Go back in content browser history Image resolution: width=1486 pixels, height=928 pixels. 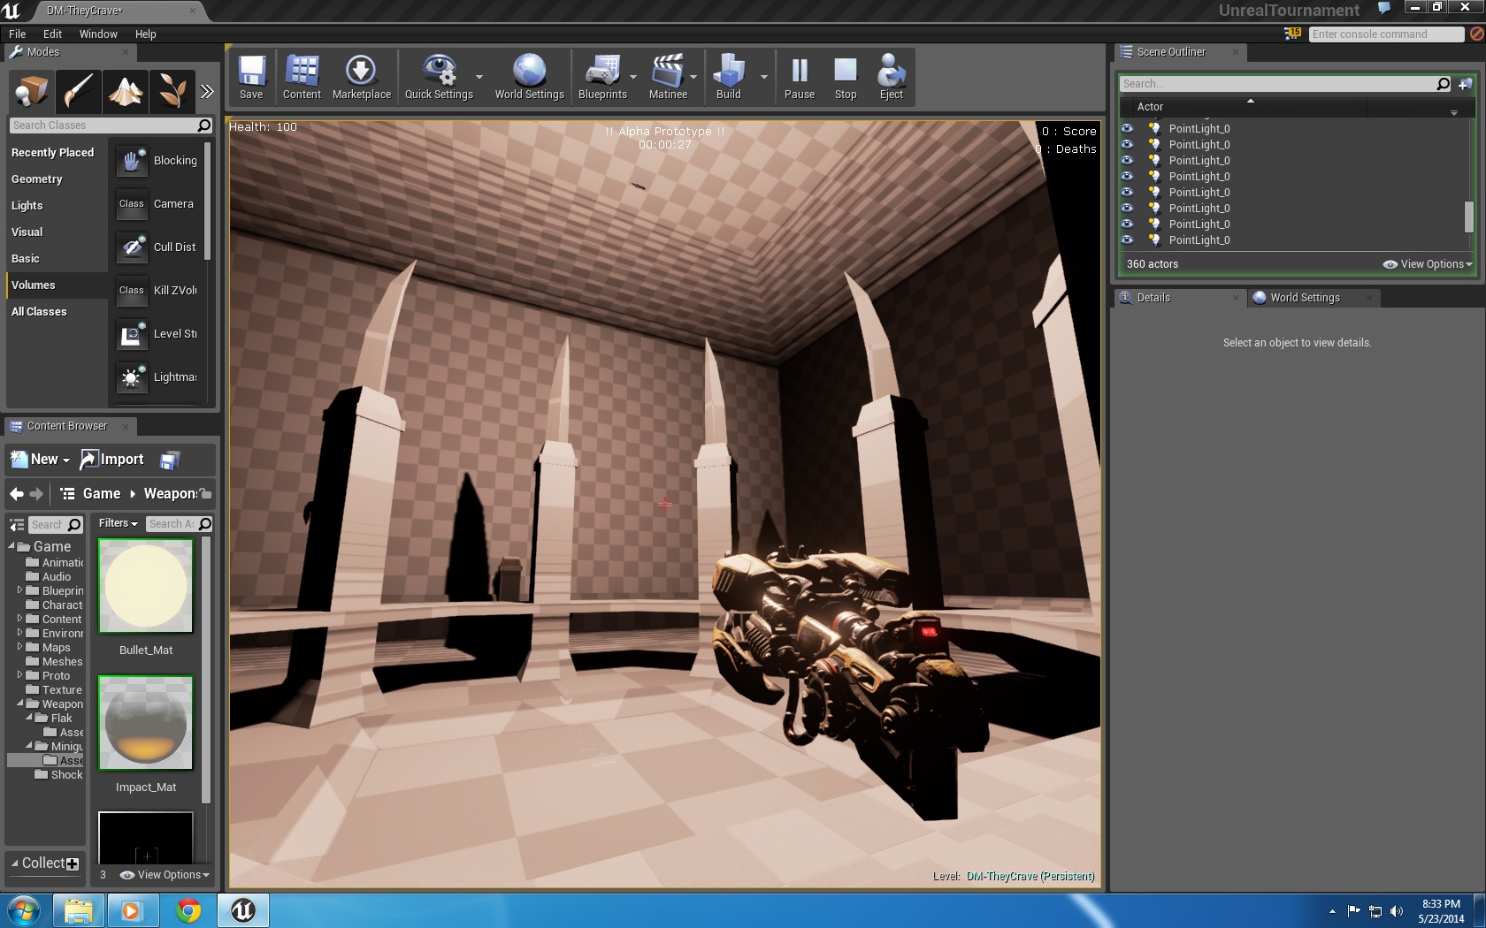tap(17, 494)
